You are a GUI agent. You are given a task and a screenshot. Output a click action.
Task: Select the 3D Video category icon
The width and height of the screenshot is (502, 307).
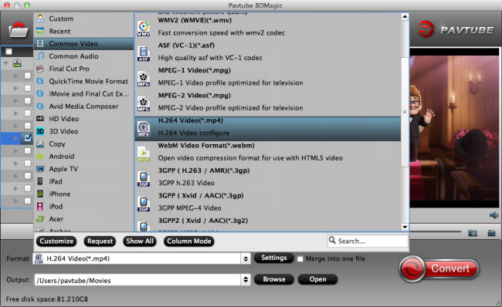point(40,131)
